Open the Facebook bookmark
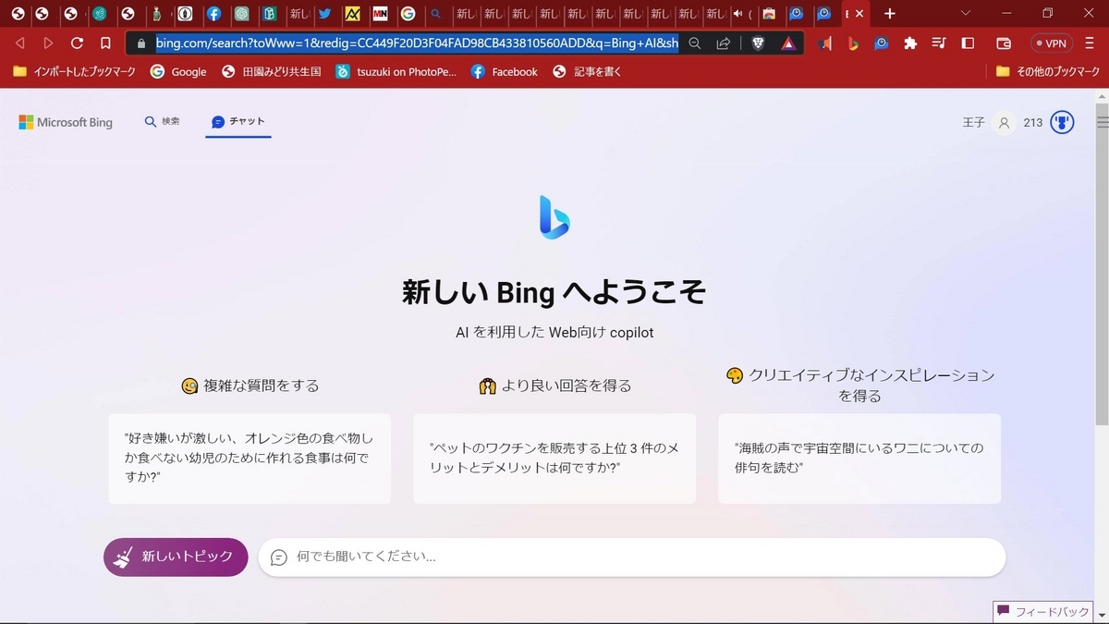Screen dimensions: 1109x624 click(504, 71)
